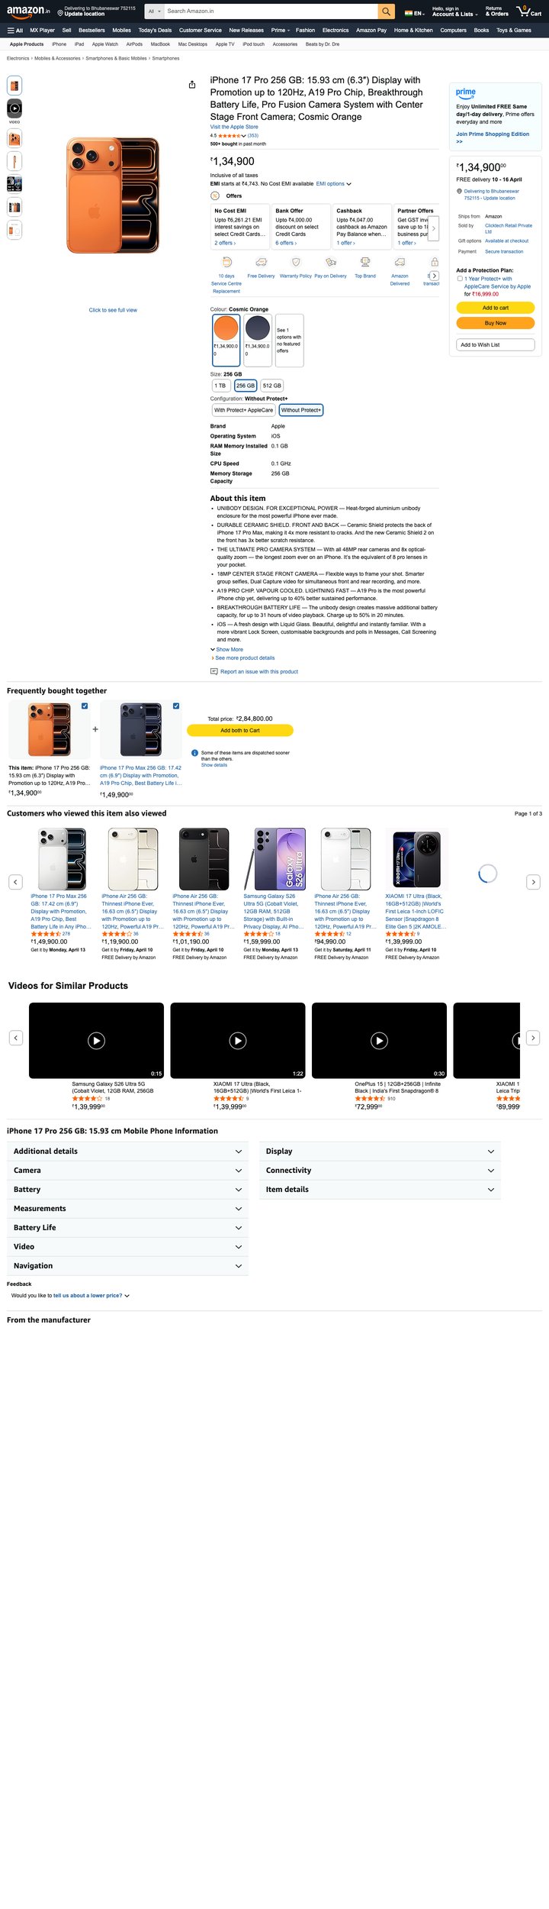Click the Add to cart button

pos(495,308)
